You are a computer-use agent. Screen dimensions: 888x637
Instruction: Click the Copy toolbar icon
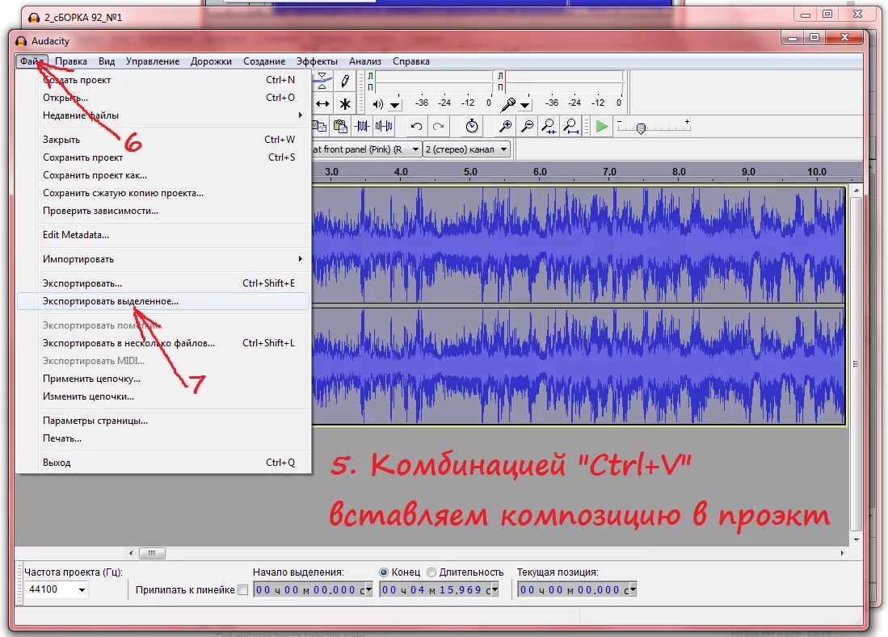coord(319,126)
